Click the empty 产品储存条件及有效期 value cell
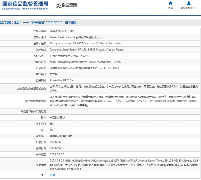 click(124, 112)
